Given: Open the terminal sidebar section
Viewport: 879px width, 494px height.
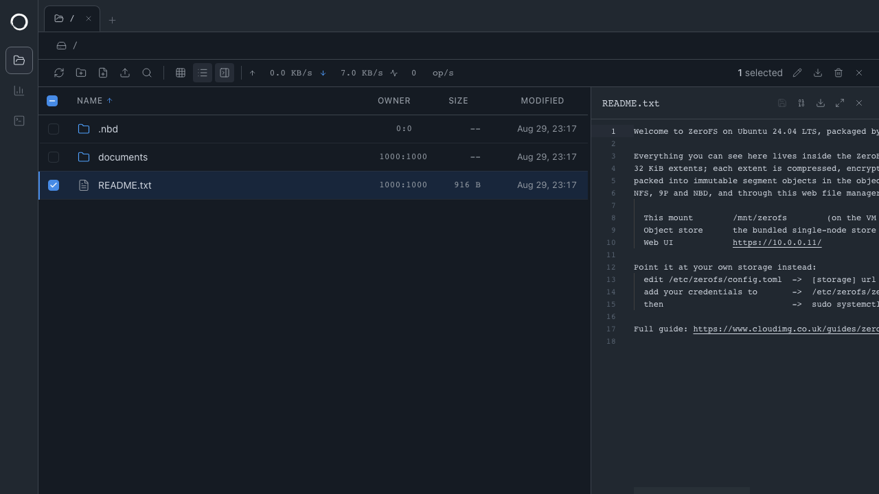Looking at the screenshot, I should (19, 121).
